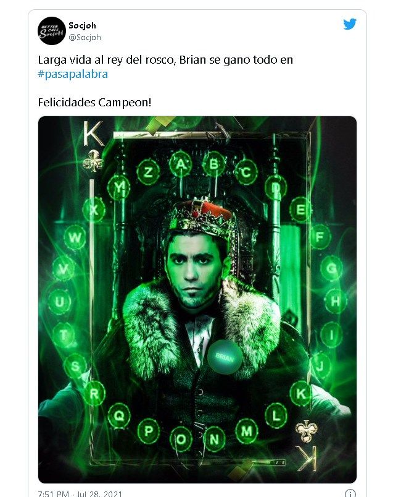The height and width of the screenshot is (497, 393).
Task: Open the @Socjoh handle link
Action: coord(85,37)
